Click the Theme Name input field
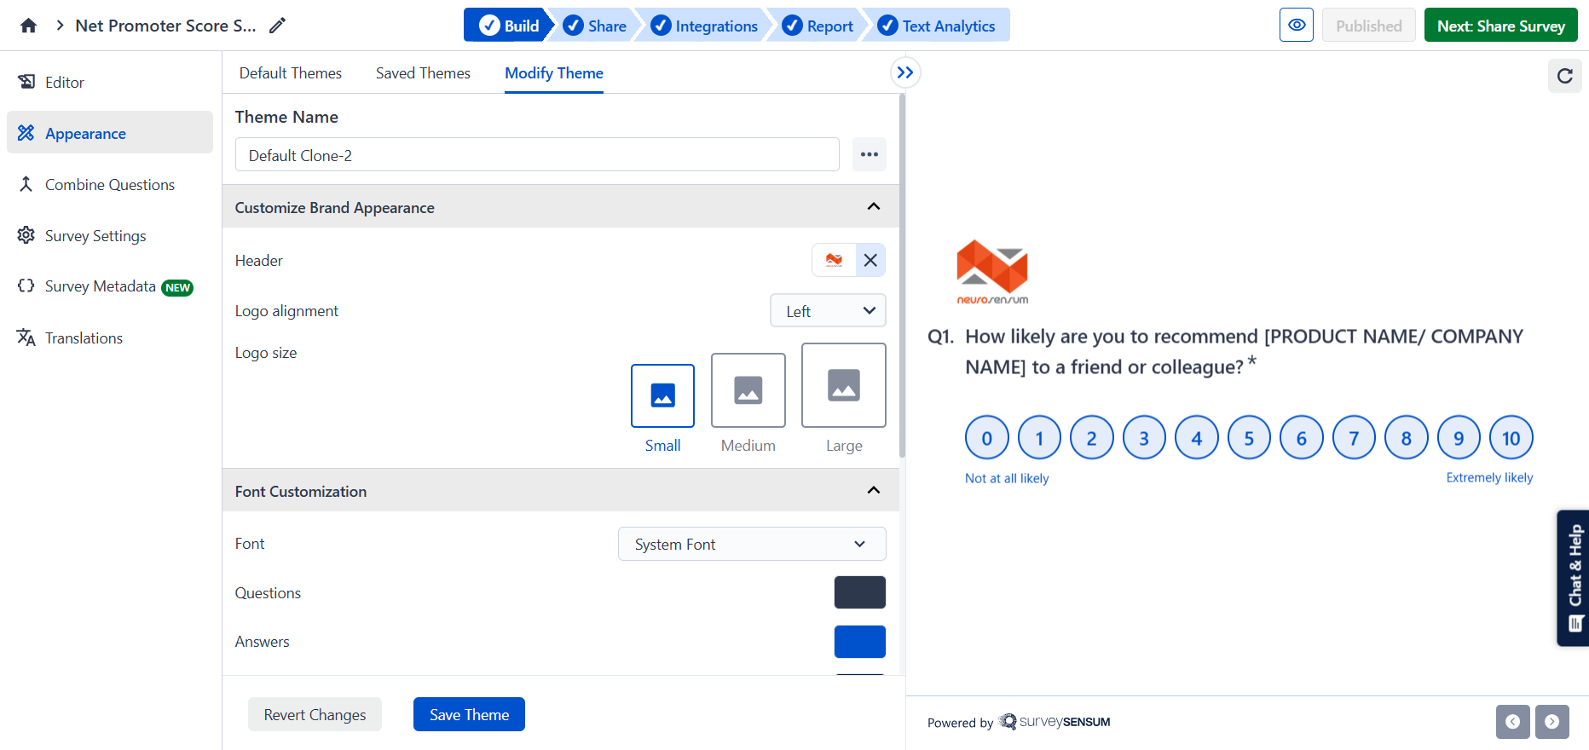Image resolution: width=1589 pixels, height=750 pixels. (x=537, y=155)
